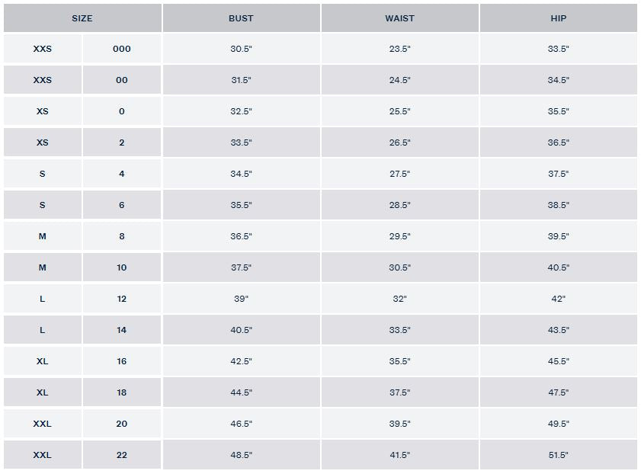Image resolution: width=641 pixels, height=474 pixels.
Task: Click the 51.5" hip measurement
Action: (559, 455)
